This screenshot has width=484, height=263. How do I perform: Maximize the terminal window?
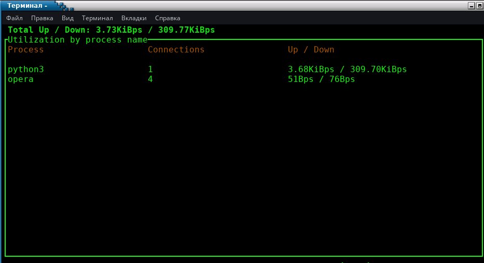(x=480, y=6)
